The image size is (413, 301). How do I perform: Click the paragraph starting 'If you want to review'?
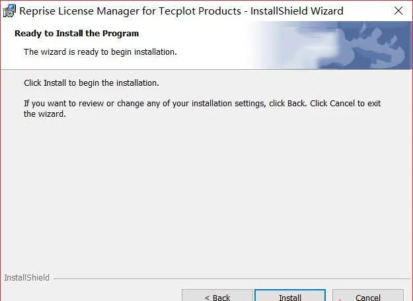pyautogui.click(x=202, y=109)
